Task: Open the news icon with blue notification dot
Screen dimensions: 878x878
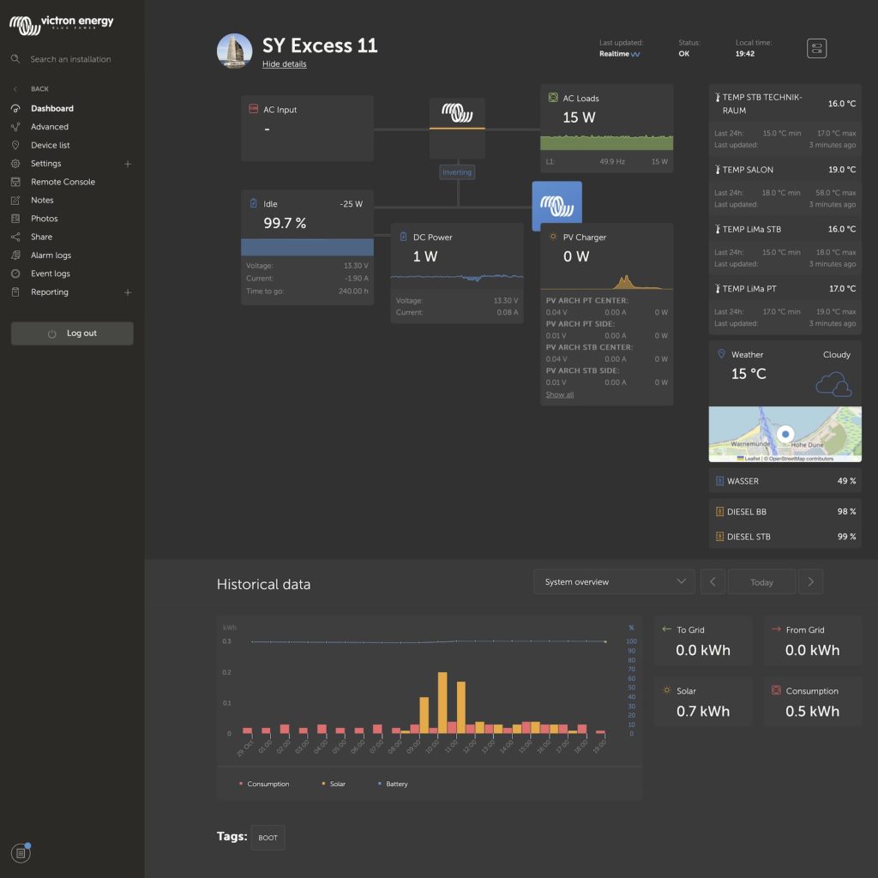Action: coord(21,853)
